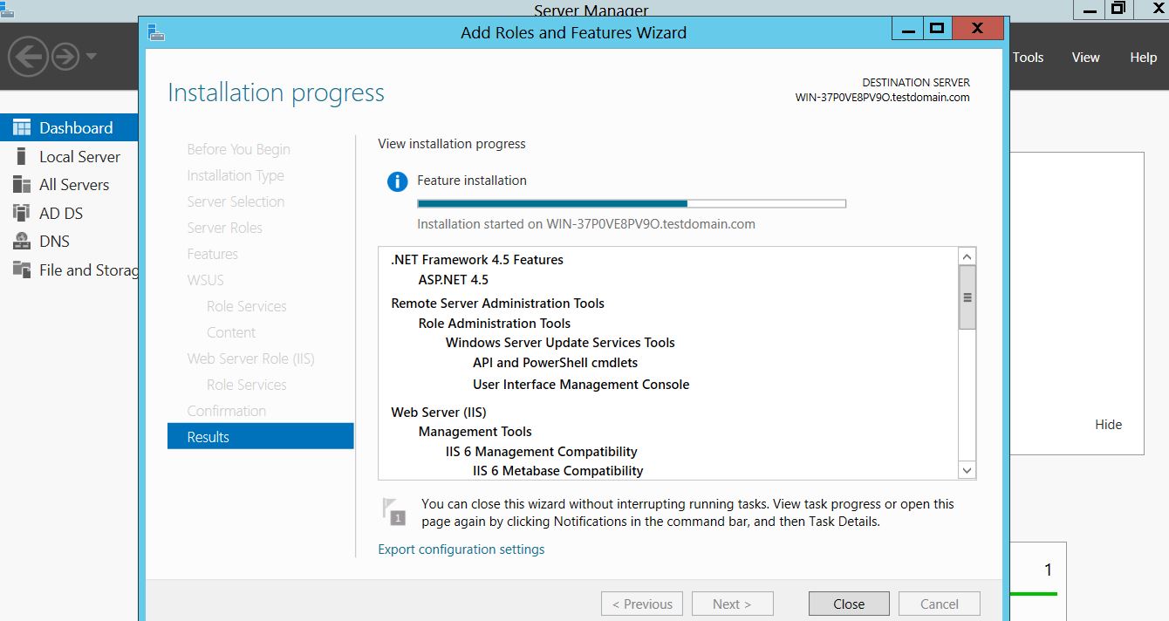Click the Dashboard icon in sidebar
Viewport: 1169px width, 621px height.
(x=22, y=127)
